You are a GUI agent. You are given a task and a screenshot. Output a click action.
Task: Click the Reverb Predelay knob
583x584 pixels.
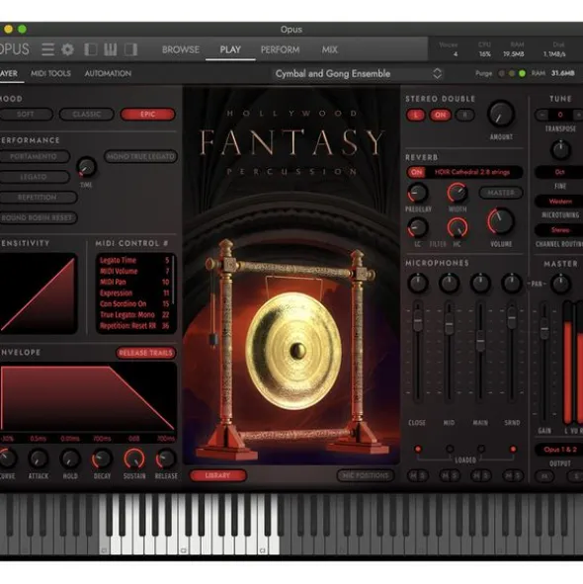[x=418, y=193]
